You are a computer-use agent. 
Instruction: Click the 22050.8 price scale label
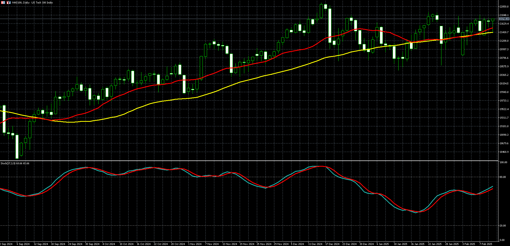504,7
